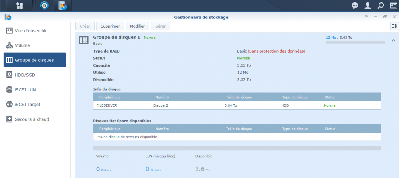399x178 pixels.
Task: Collapse the Groupe de disques 1 panel
Action: tap(393, 40)
